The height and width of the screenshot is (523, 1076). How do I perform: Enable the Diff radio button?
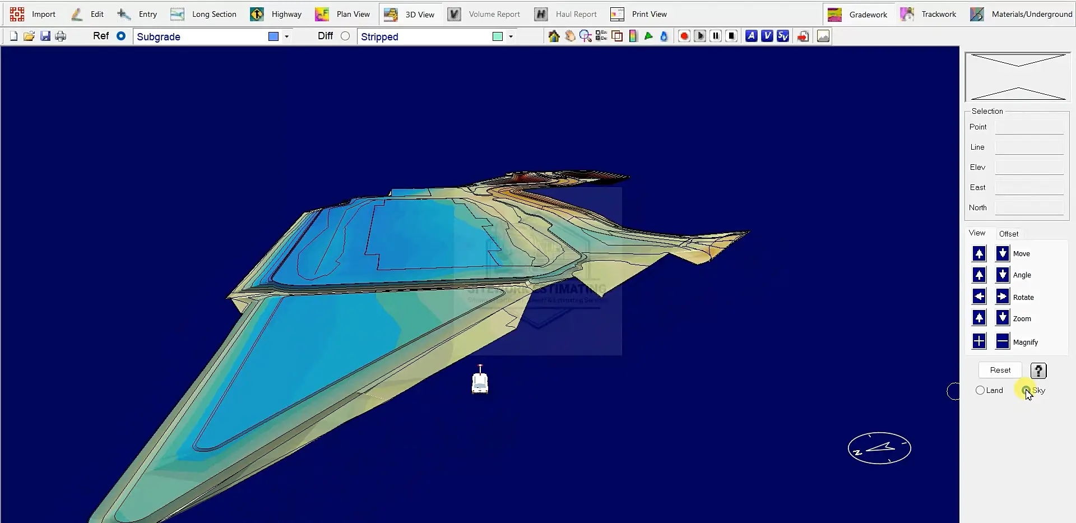point(345,36)
